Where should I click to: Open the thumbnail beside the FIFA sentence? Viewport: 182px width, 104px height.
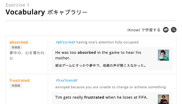click(163, 99)
